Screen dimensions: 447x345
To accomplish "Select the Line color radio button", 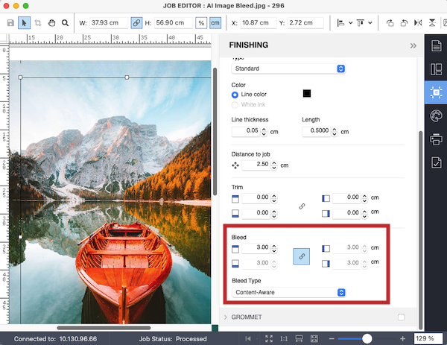I will 236,95.
